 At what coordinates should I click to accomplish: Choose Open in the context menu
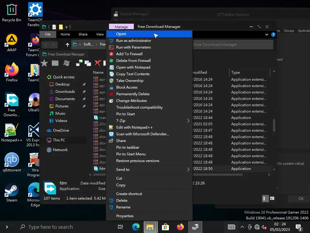[x=149, y=34]
